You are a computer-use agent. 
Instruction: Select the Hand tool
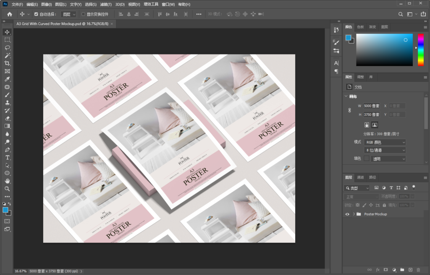tap(7, 181)
